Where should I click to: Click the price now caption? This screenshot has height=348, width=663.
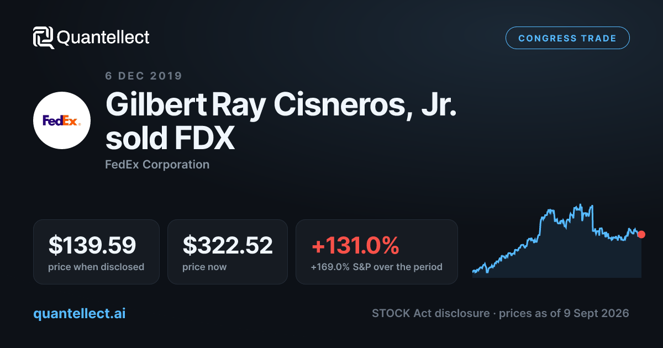tap(204, 267)
